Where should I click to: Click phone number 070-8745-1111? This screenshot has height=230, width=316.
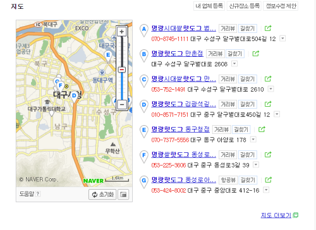(x=169, y=39)
